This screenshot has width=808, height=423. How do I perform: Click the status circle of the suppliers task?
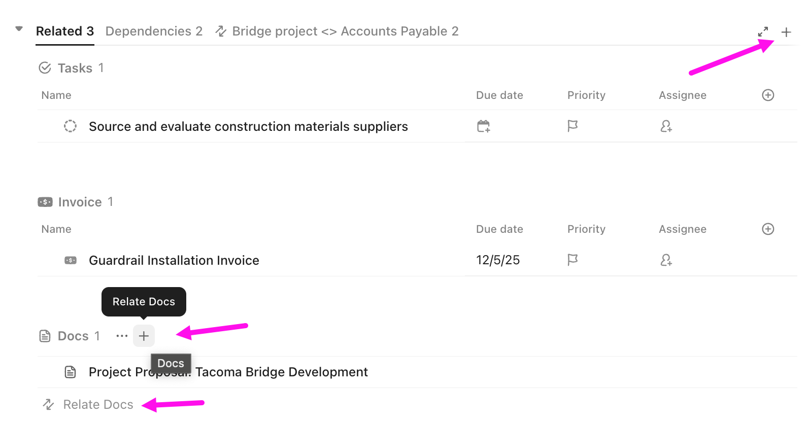click(70, 126)
